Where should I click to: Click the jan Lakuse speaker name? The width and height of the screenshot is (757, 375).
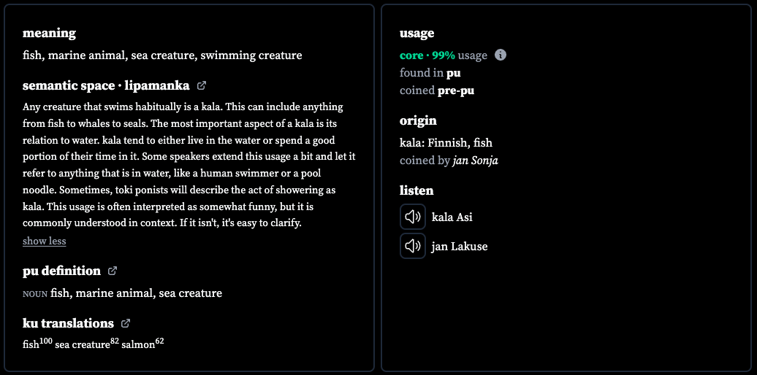460,247
